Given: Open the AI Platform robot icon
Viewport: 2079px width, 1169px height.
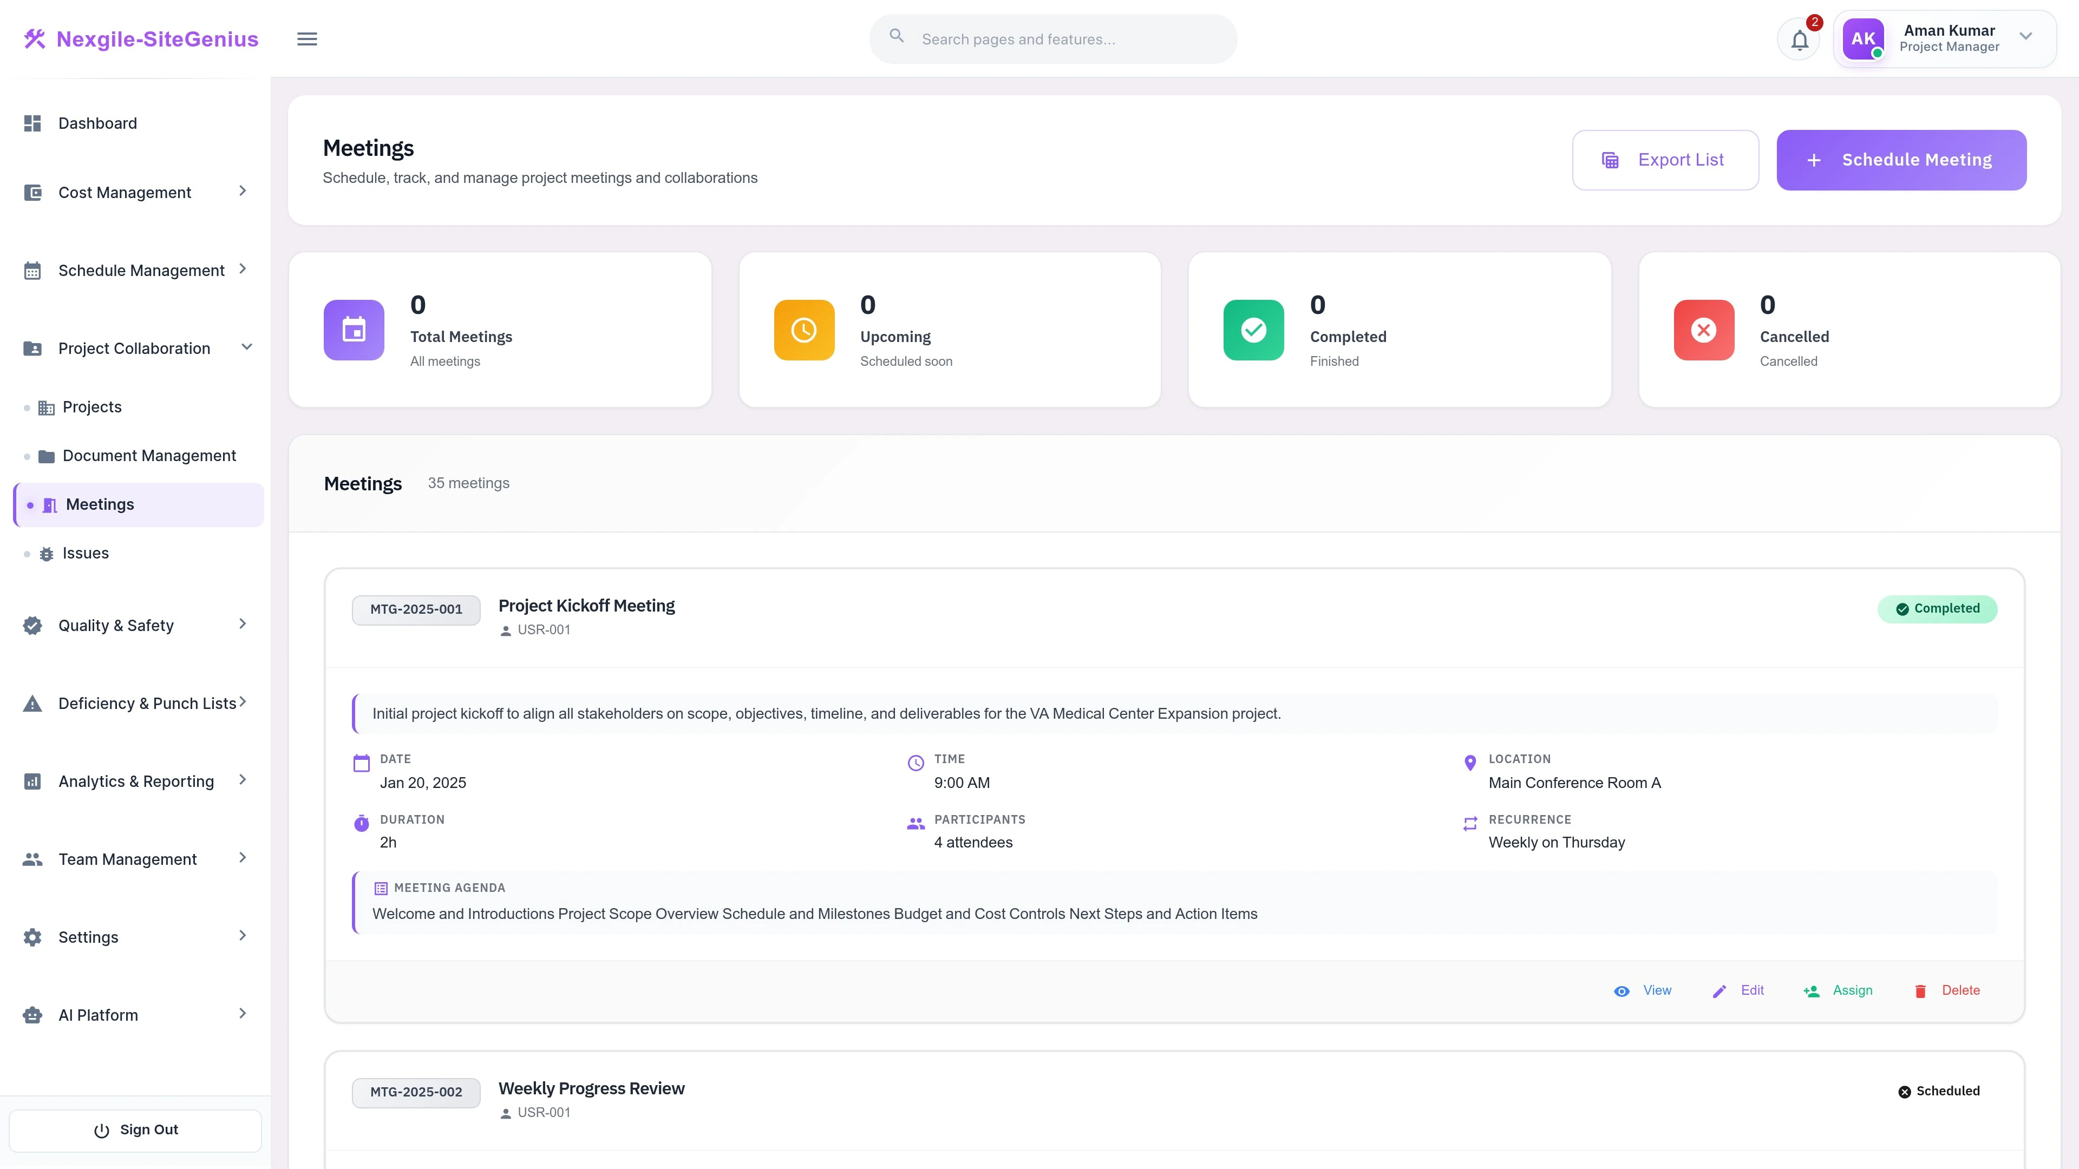Looking at the screenshot, I should click(32, 1014).
